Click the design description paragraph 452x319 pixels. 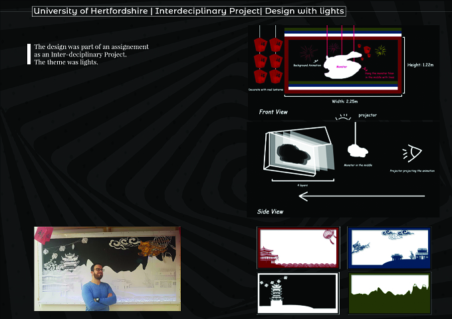coord(91,54)
